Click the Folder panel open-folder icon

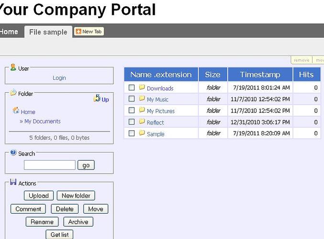coord(13,92)
